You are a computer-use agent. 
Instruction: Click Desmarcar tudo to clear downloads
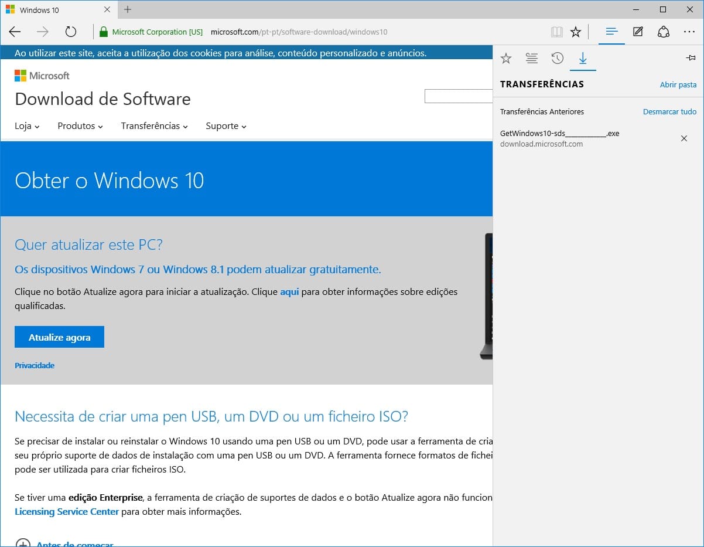pos(670,111)
